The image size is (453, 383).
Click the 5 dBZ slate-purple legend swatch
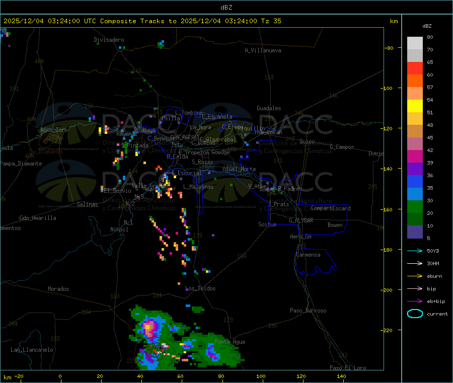[x=415, y=232]
